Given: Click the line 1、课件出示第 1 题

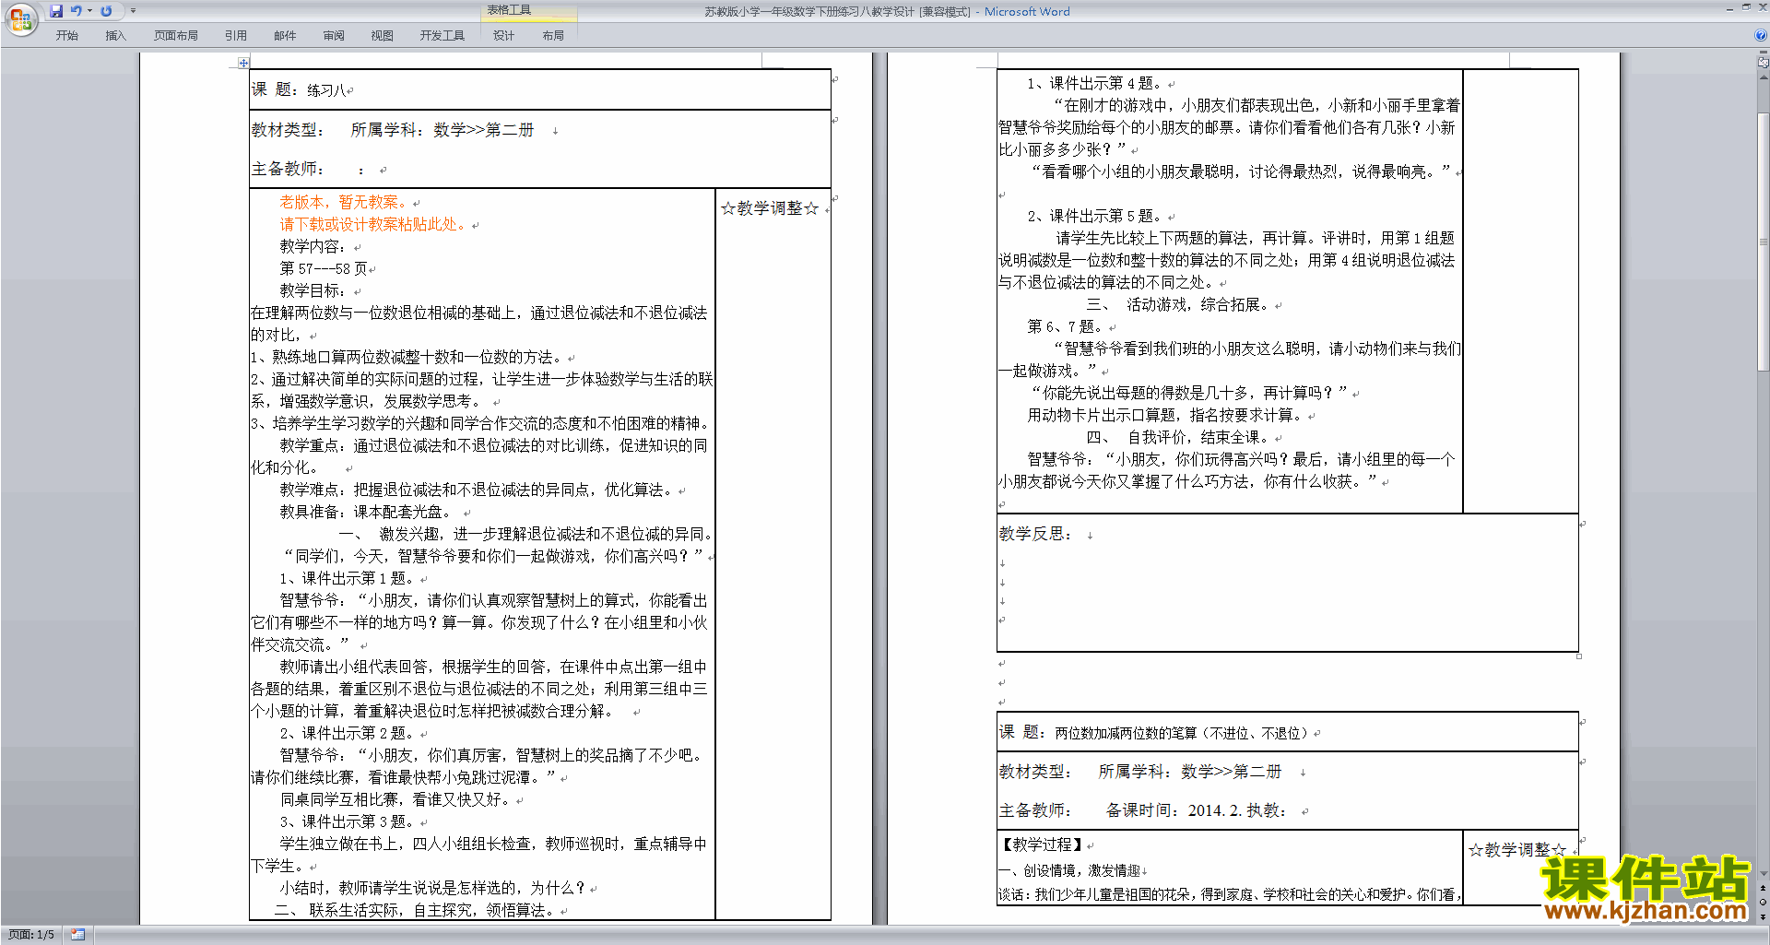Looking at the screenshot, I should tap(348, 578).
